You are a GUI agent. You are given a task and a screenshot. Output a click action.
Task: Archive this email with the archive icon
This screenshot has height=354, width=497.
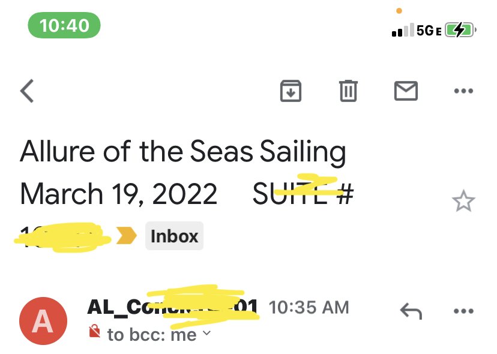tap(291, 91)
